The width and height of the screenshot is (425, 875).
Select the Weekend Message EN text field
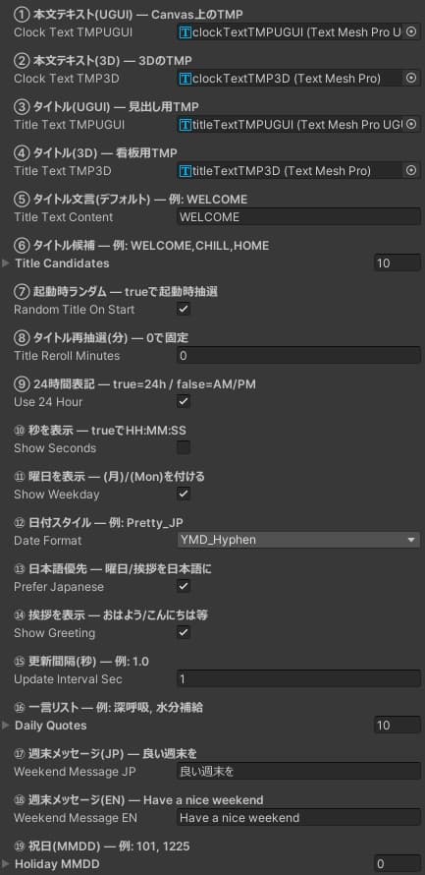(298, 818)
